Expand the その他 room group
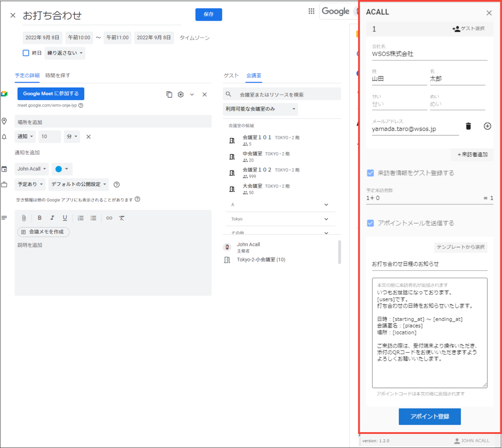The width and height of the screenshot is (502, 448). pyautogui.click(x=281, y=232)
